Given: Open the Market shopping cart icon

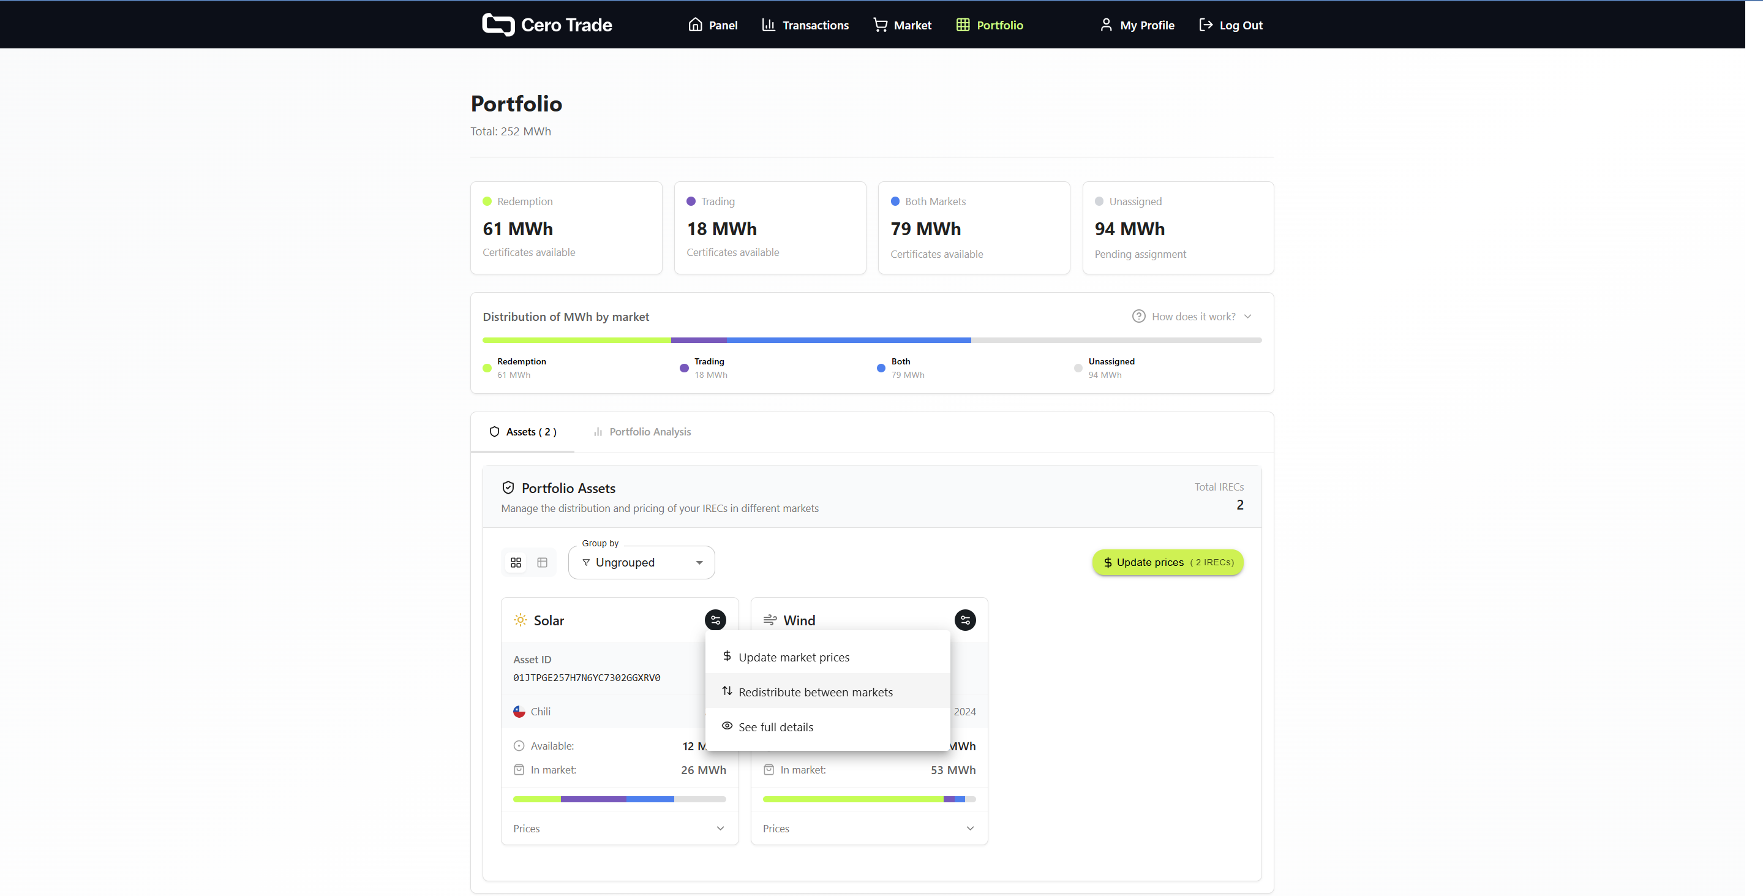Looking at the screenshot, I should pyautogui.click(x=879, y=24).
